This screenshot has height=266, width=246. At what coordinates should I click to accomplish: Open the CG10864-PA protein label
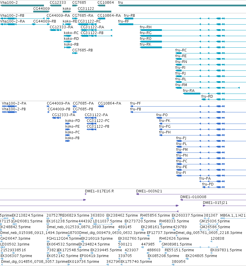pyautogui.click(x=110, y=103)
